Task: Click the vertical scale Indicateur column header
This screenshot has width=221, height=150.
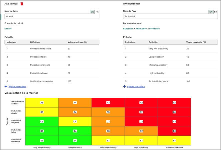Action: [x=11, y=42]
